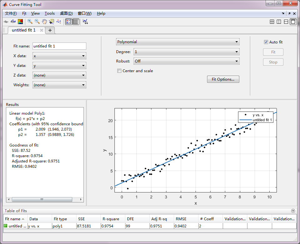The height and width of the screenshot is (244, 300).
Task: Open the X data dropdown
Action: 59,56
